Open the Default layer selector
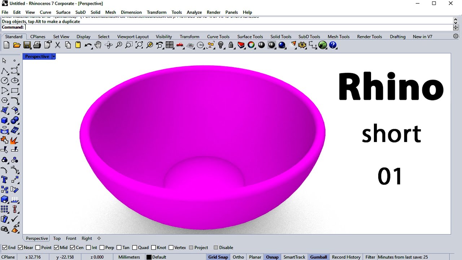Image resolution: width=462 pixels, height=260 pixels. 159,257
